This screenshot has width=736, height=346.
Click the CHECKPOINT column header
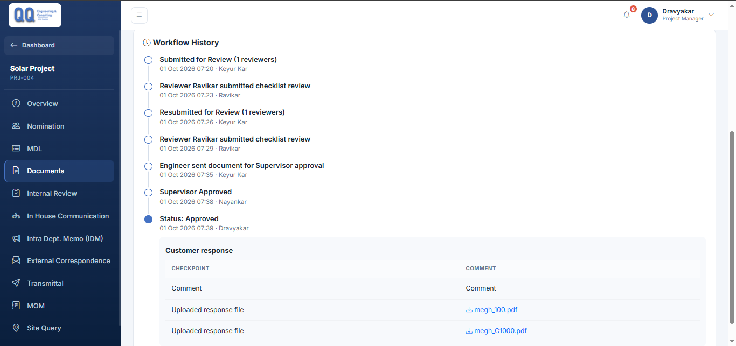(x=190, y=268)
